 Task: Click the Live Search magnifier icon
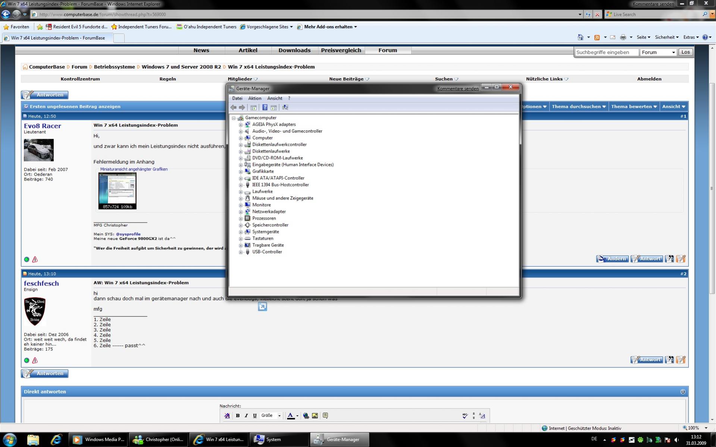pyautogui.click(x=705, y=15)
